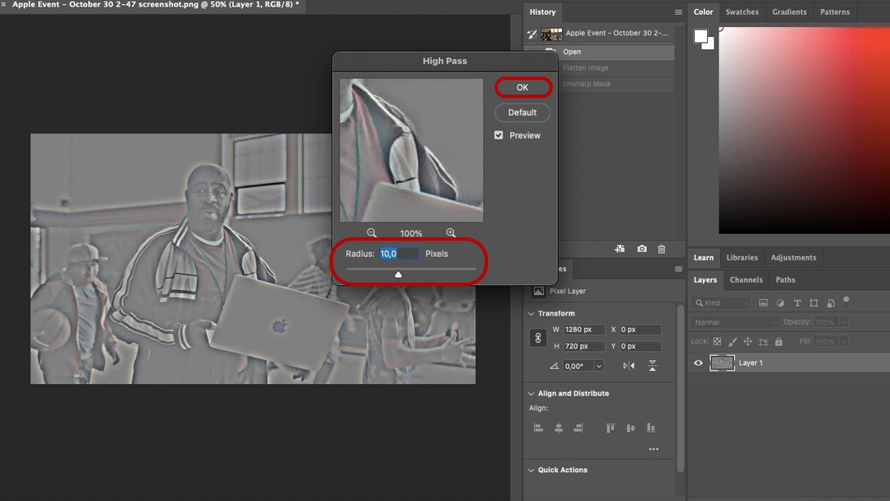Hide Layer 1 with the eye icon
The height and width of the screenshot is (501, 890).
click(699, 363)
